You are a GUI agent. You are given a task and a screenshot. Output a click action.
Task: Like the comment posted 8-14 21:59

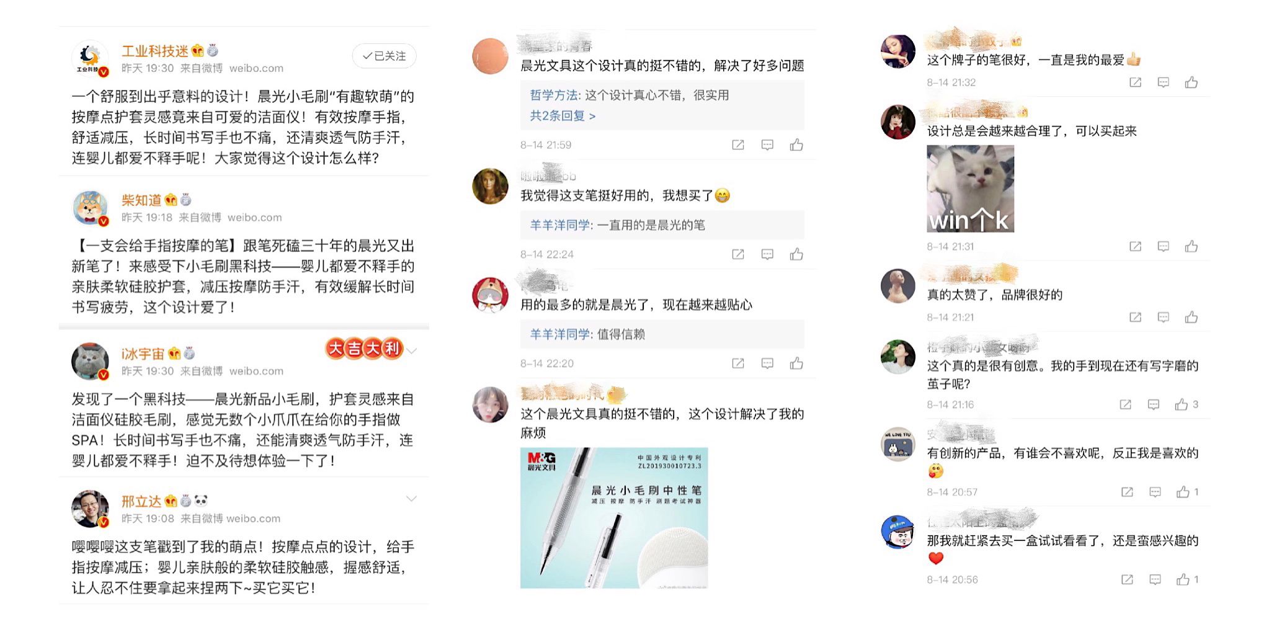tap(796, 145)
